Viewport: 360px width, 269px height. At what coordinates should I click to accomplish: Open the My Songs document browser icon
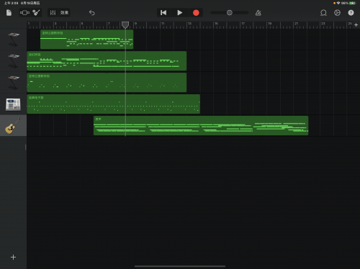(9, 13)
